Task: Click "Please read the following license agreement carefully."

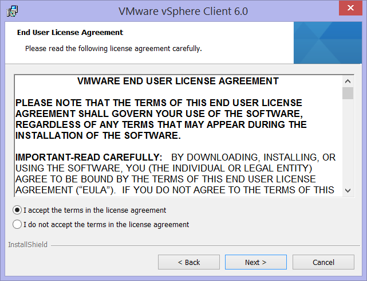Action: click(113, 49)
